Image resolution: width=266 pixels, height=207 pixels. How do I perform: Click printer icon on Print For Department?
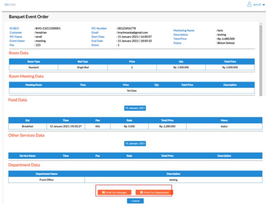(x=141, y=192)
